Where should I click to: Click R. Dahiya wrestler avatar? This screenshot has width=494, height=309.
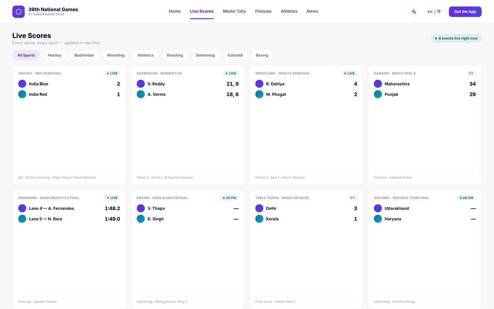click(x=259, y=84)
